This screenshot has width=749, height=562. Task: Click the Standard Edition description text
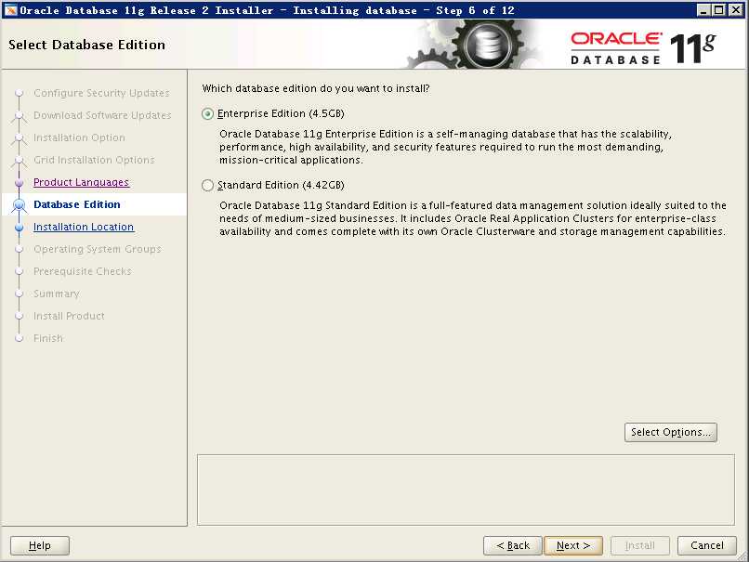tap(473, 218)
